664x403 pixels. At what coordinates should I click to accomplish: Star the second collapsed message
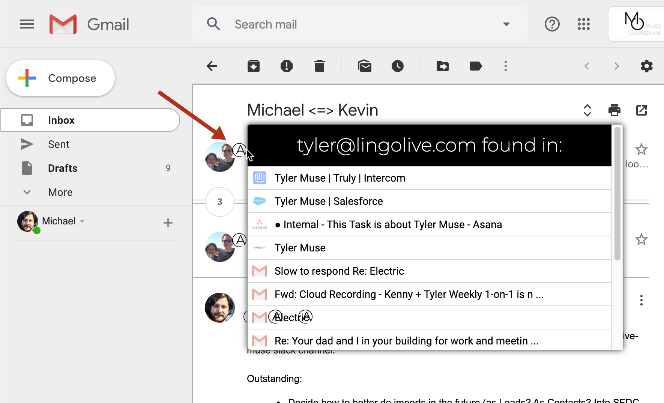click(641, 239)
